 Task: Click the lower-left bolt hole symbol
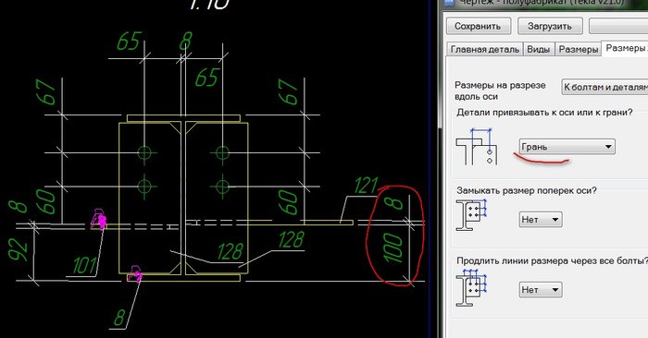[x=144, y=187]
